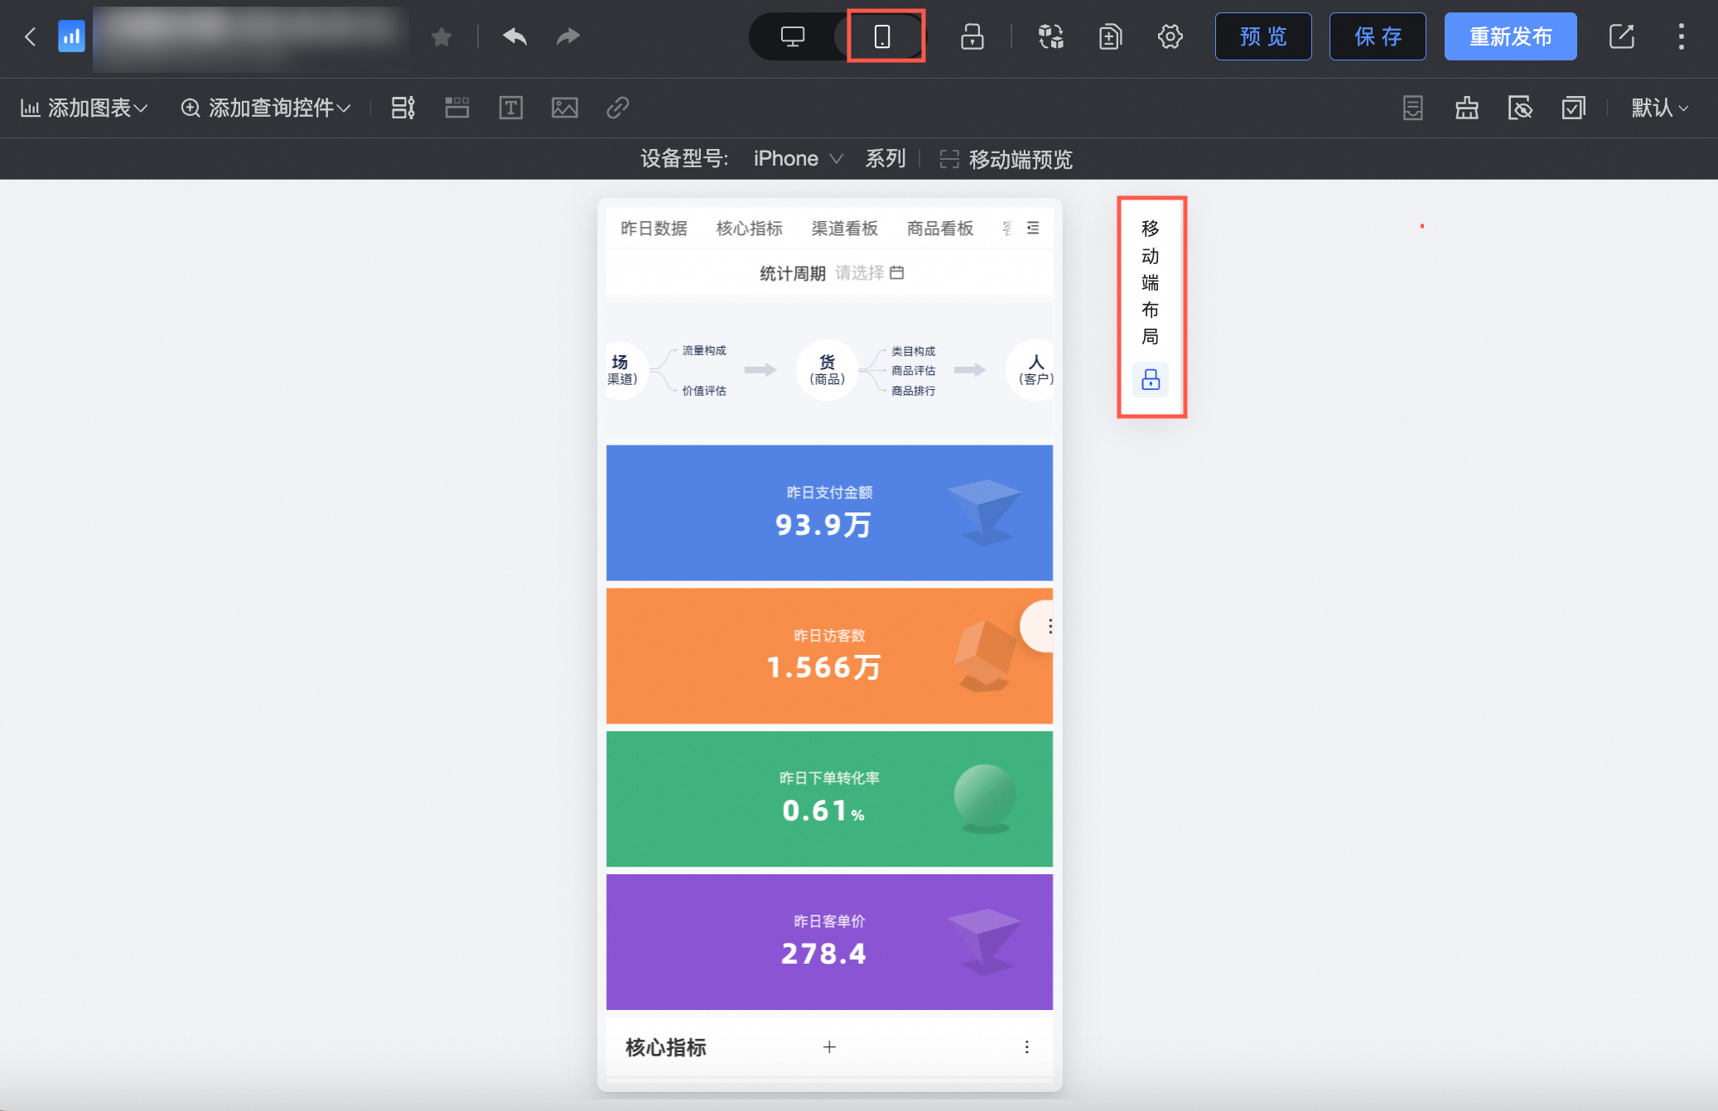Insert an image widget

(565, 108)
